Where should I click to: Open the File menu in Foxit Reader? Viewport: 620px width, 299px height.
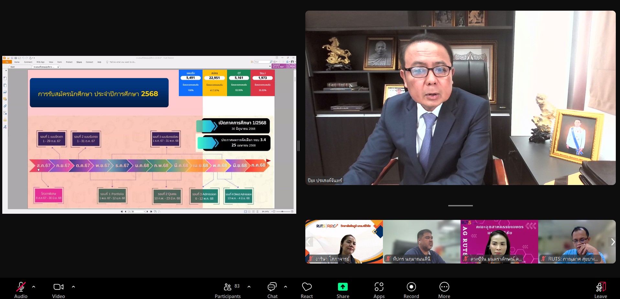[7, 62]
